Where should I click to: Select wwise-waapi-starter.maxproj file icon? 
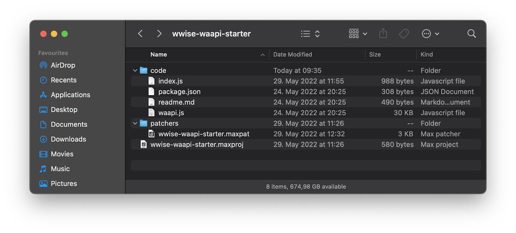point(144,145)
